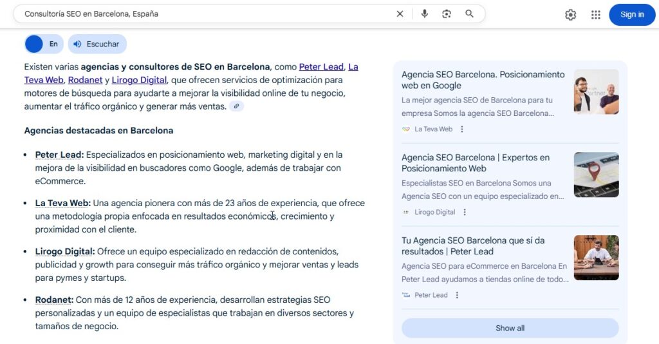The height and width of the screenshot is (344, 659).
Task: Start voice search with microphone icon
Action: tap(424, 14)
